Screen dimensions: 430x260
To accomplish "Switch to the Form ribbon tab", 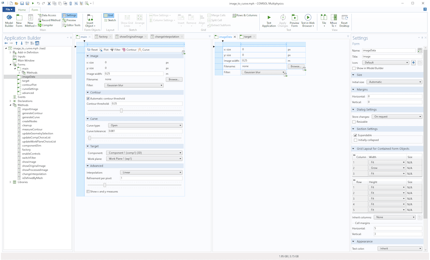I will [x=34, y=9].
